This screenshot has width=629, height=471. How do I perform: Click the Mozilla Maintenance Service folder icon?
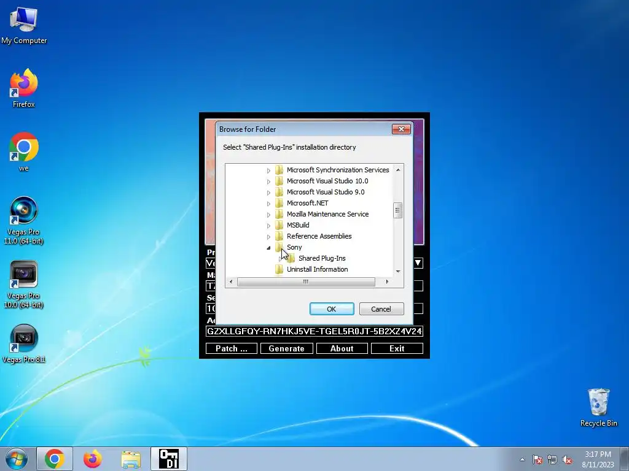[x=279, y=214]
